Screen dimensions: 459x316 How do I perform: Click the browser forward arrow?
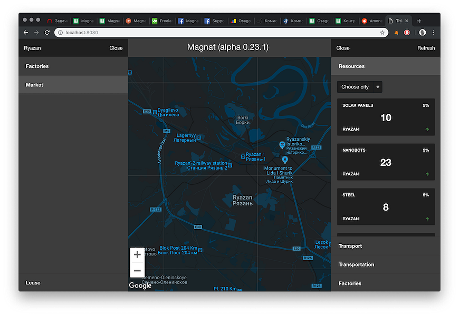tap(36, 33)
